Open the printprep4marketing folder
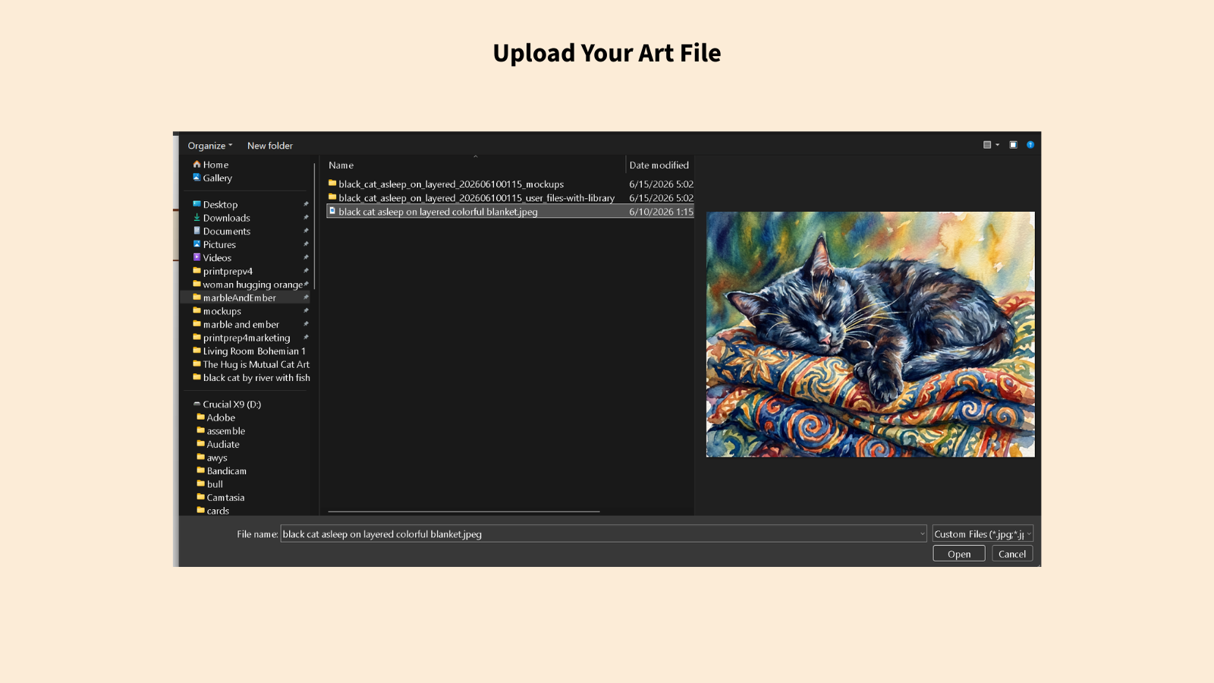1214x683 pixels. [x=246, y=338]
